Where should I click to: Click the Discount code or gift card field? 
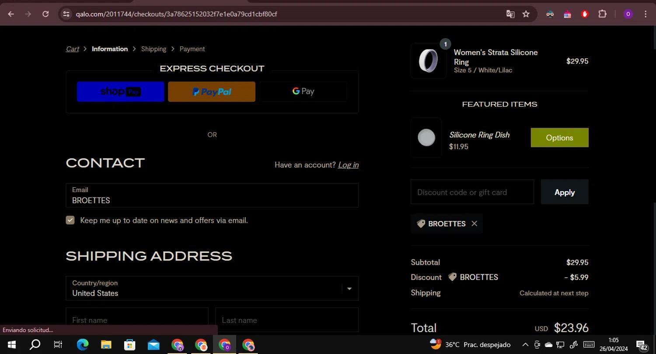(472, 192)
